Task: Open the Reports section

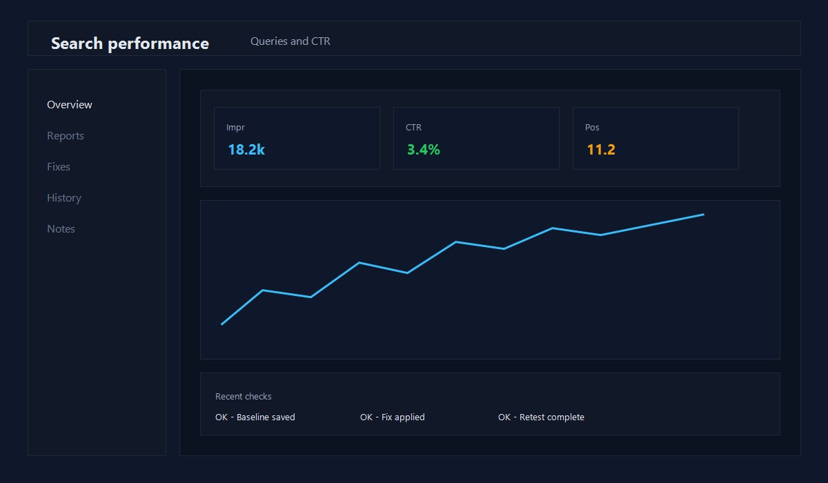Action: 66,135
